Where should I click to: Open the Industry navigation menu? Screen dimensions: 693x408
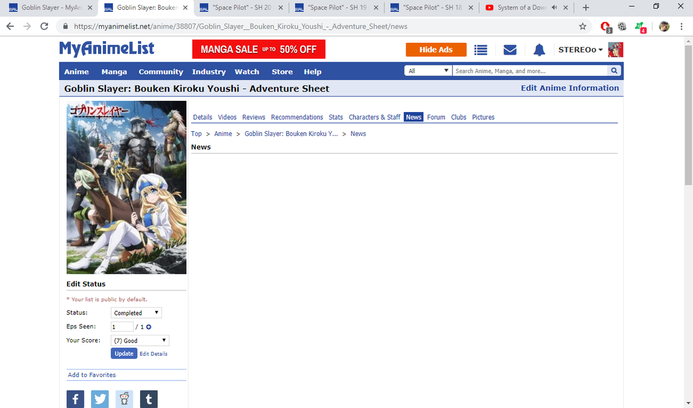pos(208,72)
